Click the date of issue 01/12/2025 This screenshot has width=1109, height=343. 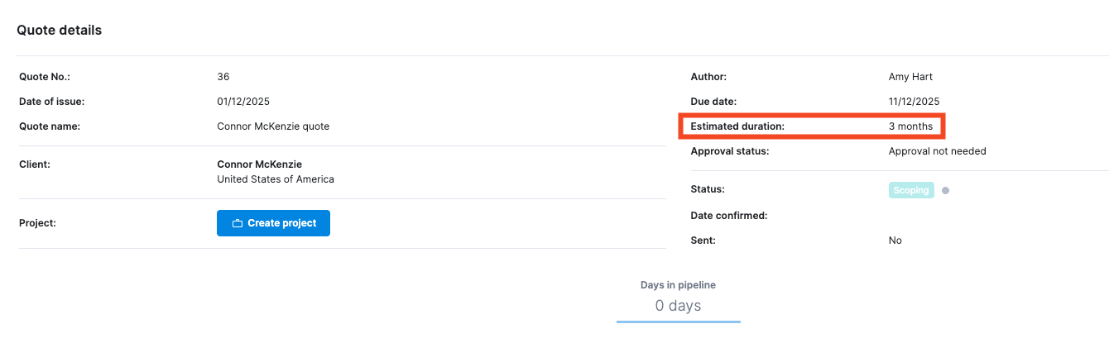point(243,102)
